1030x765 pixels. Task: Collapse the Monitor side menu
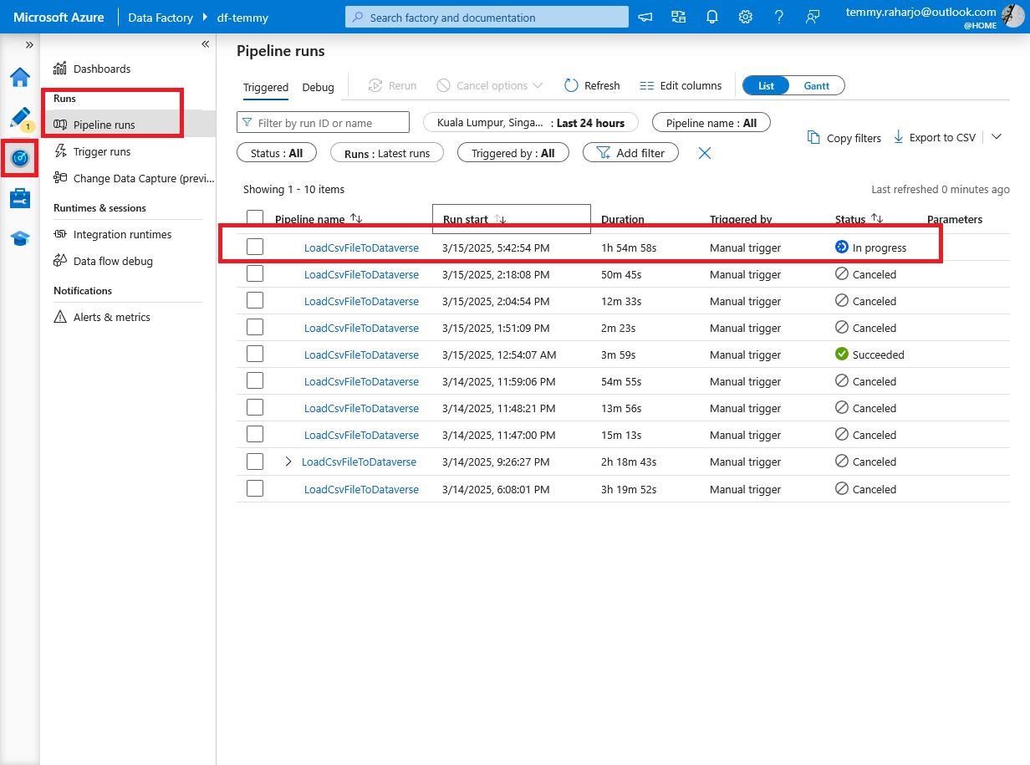tap(205, 44)
